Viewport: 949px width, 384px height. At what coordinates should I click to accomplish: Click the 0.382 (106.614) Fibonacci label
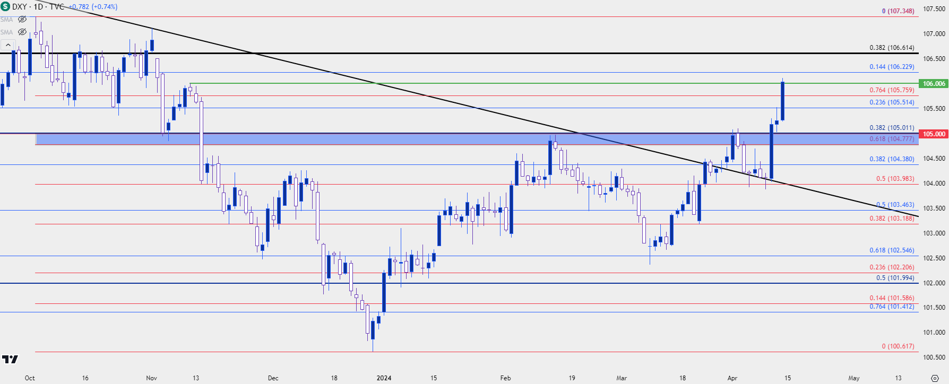click(x=892, y=48)
